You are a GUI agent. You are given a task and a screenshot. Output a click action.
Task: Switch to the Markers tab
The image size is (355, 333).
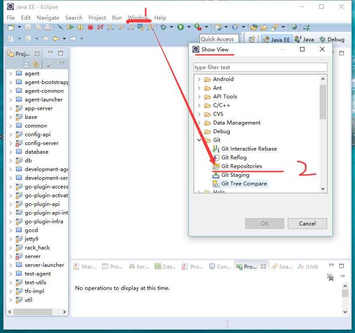click(x=85, y=267)
